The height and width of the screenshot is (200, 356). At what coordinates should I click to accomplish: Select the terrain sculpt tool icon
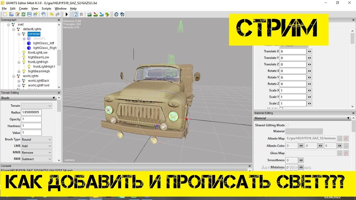(x=89, y=14)
